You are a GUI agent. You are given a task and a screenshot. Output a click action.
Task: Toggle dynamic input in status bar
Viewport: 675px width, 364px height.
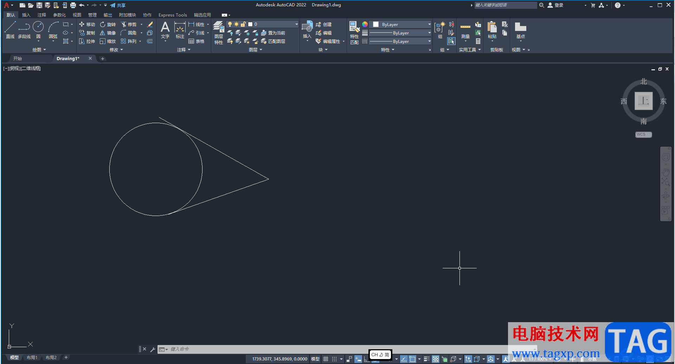(x=358, y=359)
